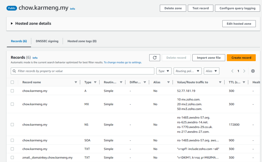Open Hosted zone tags (0) tab
262x162 pixels.
point(82,41)
